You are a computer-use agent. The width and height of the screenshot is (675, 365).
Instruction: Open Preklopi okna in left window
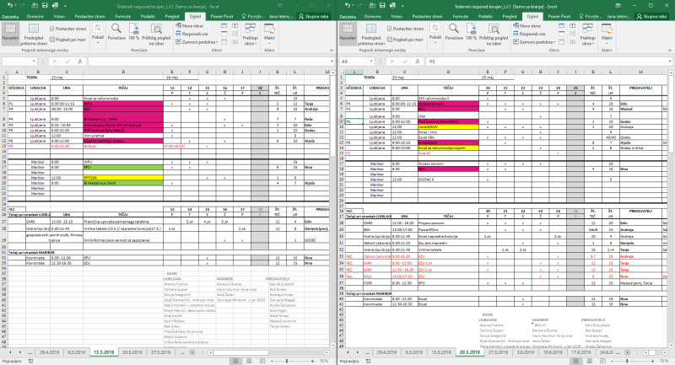click(x=250, y=34)
